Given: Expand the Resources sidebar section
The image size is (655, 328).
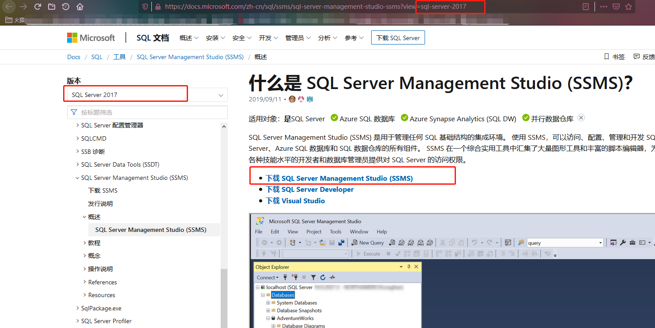Looking at the screenshot, I should pyautogui.click(x=85, y=295).
